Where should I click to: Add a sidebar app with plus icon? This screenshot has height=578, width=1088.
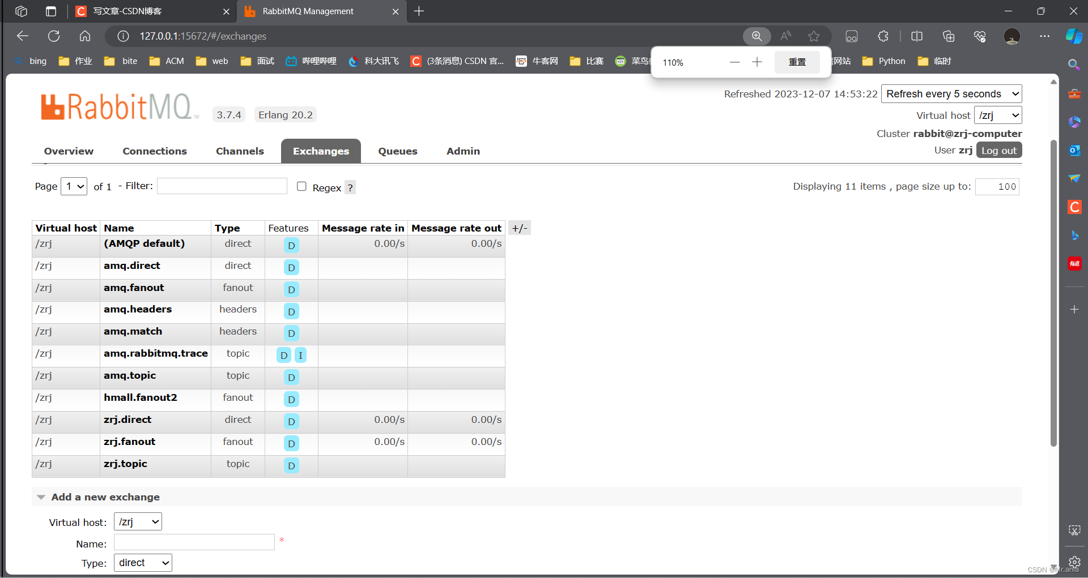(x=1074, y=310)
